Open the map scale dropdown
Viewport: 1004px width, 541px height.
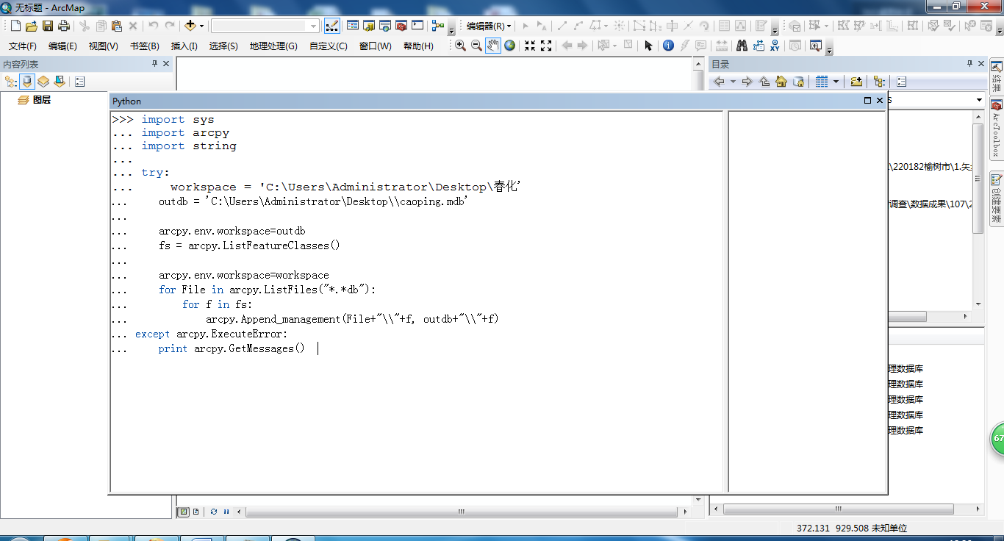(265, 26)
